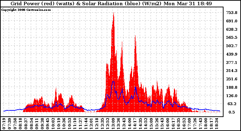
Task: Click the 07:39 time label
Action: click(9, 124)
